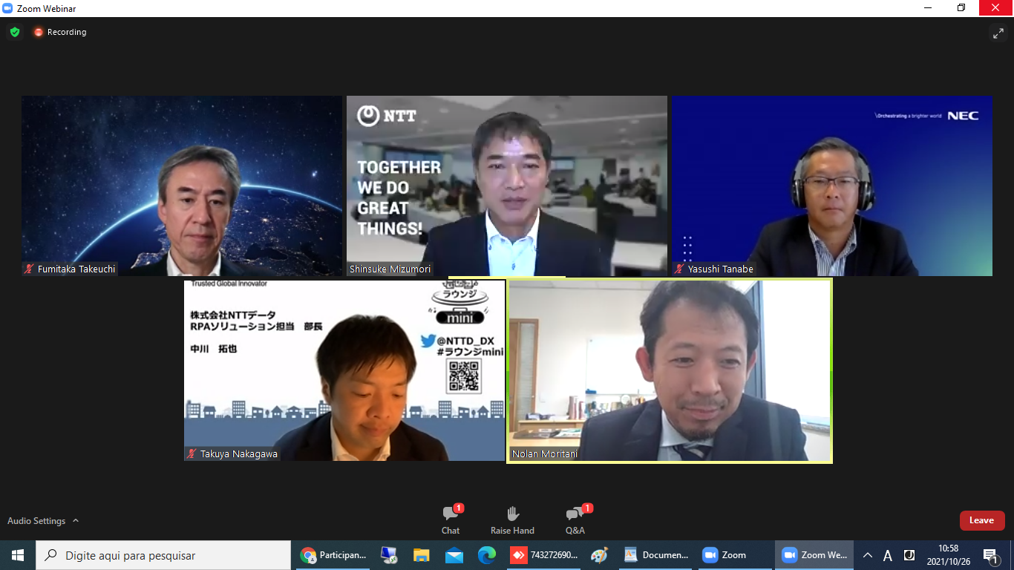This screenshot has width=1014, height=570.
Task: Show hidden system tray icons
Action: 867,555
